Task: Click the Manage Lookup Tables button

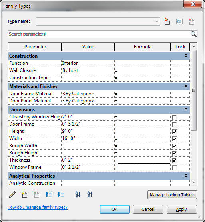Action: click(172, 195)
